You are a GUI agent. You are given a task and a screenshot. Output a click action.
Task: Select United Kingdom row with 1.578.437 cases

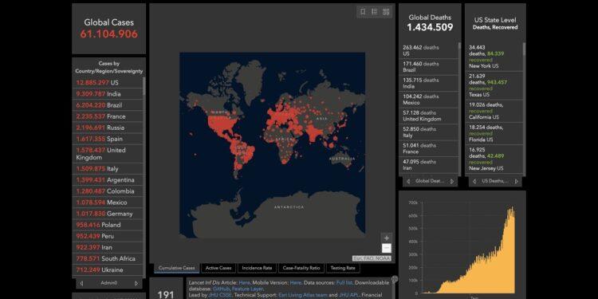tap(108, 154)
